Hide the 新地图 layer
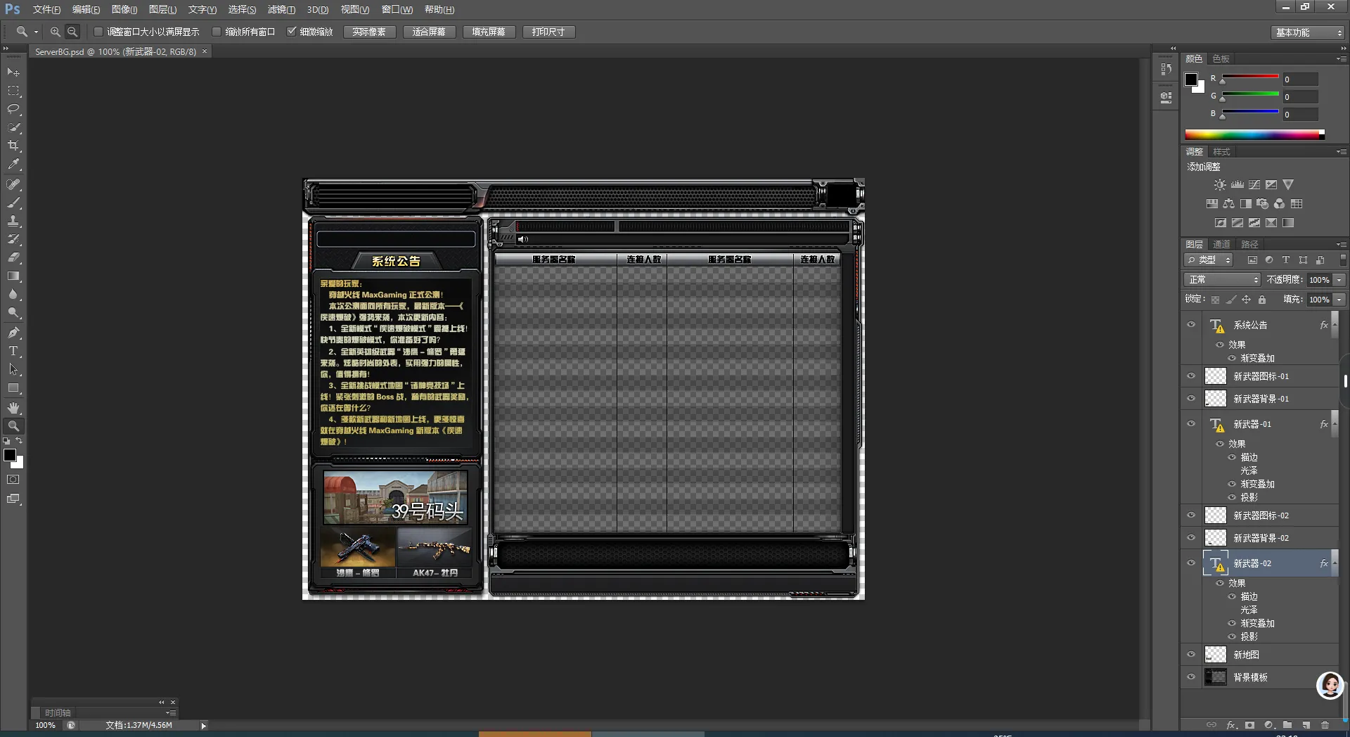This screenshot has width=1350, height=737. tap(1191, 655)
